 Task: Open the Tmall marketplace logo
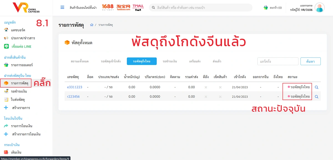click(x=138, y=7)
